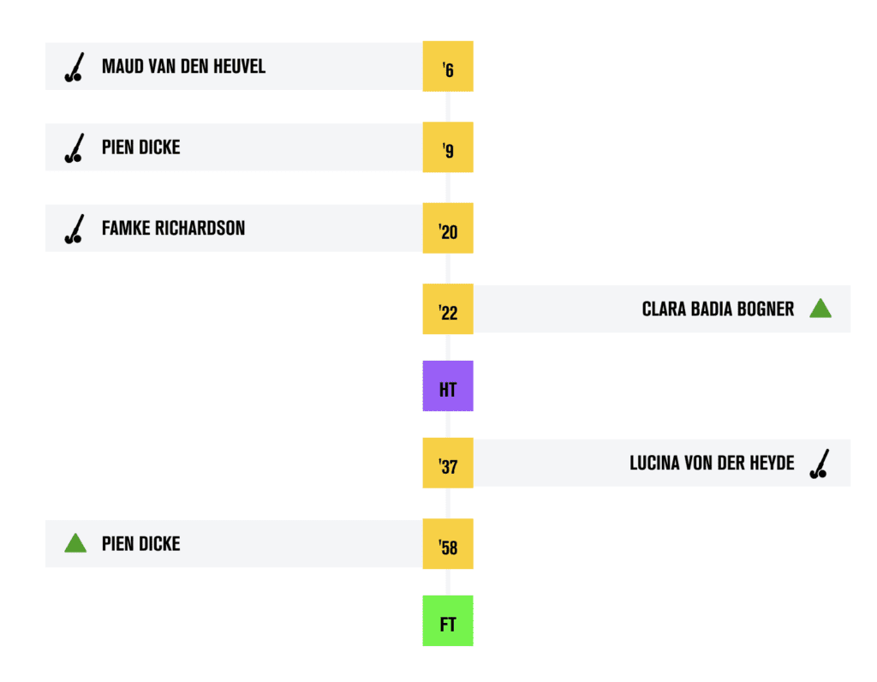
Task: Open Clara Badia Bogner player name
Action: (x=718, y=309)
